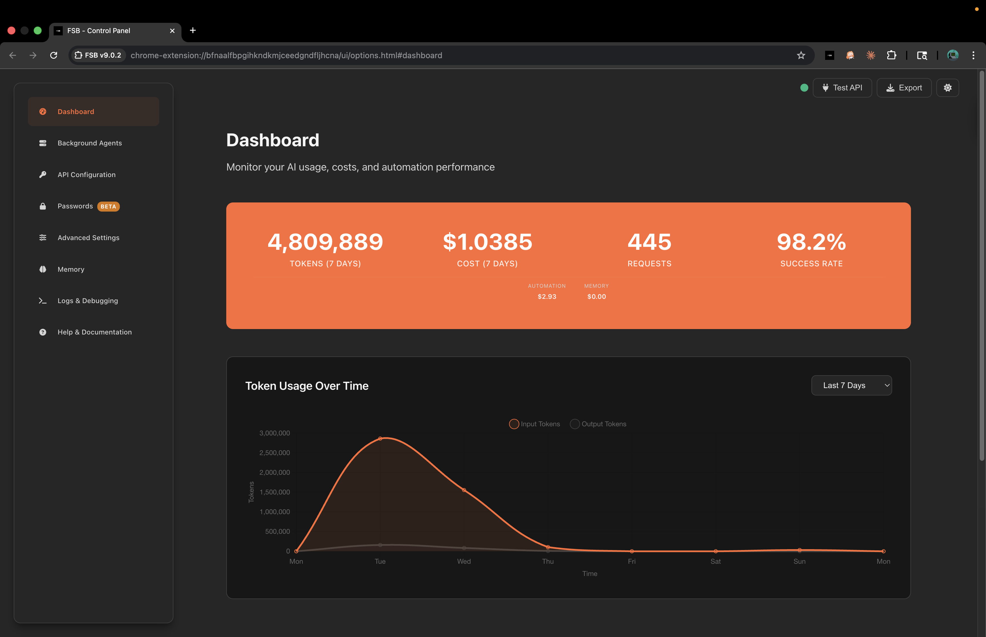The image size is (986, 637).
Task: Click the avatar-face extension icon in toolbar
Action: click(850, 55)
